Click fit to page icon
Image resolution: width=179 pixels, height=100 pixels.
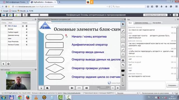tap(118, 88)
